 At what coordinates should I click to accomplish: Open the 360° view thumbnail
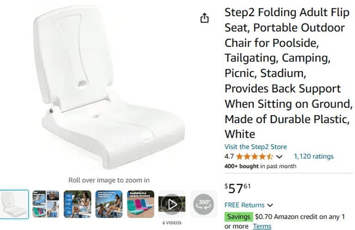click(203, 204)
